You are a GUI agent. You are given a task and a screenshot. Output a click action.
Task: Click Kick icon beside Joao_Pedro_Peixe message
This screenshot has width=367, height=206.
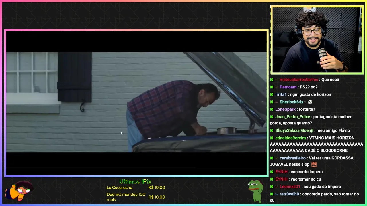click(x=272, y=117)
